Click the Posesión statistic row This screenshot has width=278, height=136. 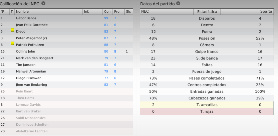pos(207,38)
